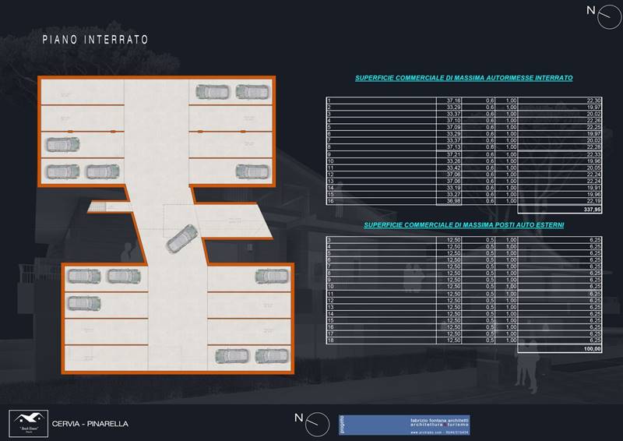Click the single car in upper-left garage block
The width and height of the screenshot is (623, 441).
coord(62,144)
